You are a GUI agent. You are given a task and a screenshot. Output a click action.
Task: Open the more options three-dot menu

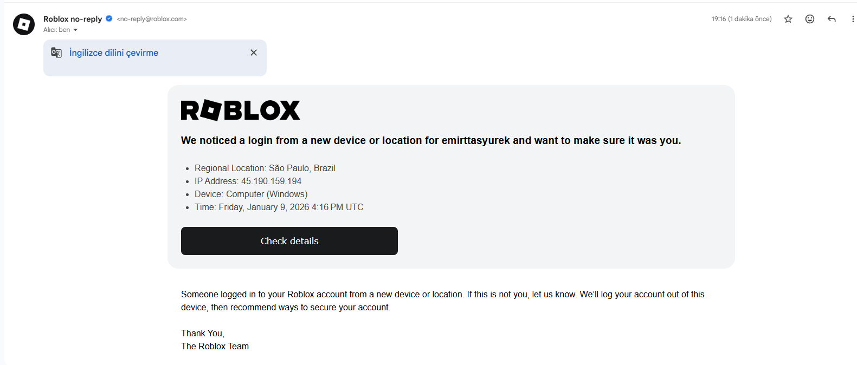click(853, 19)
